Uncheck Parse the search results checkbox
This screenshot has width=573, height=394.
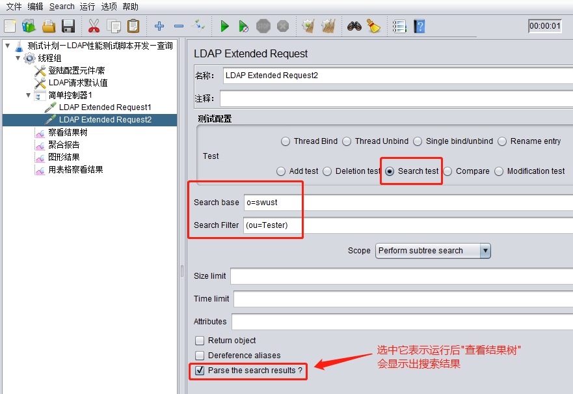[200, 371]
